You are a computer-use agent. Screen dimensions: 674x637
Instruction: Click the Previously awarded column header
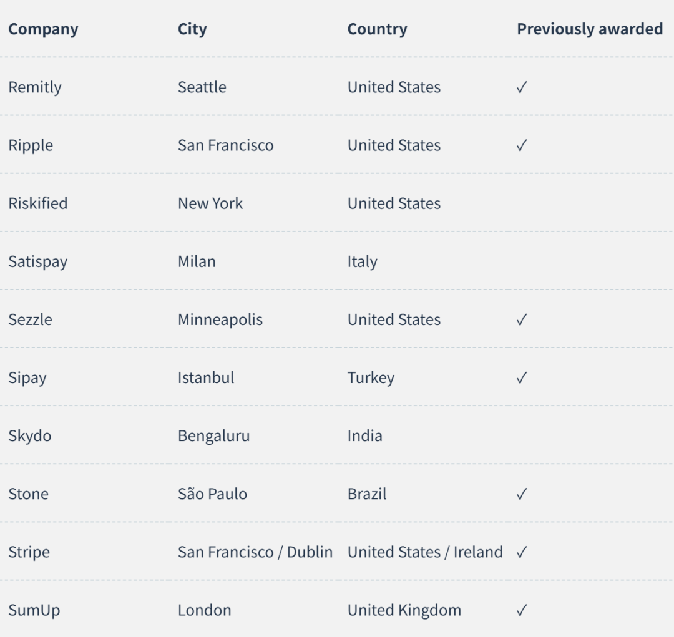click(x=590, y=29)
